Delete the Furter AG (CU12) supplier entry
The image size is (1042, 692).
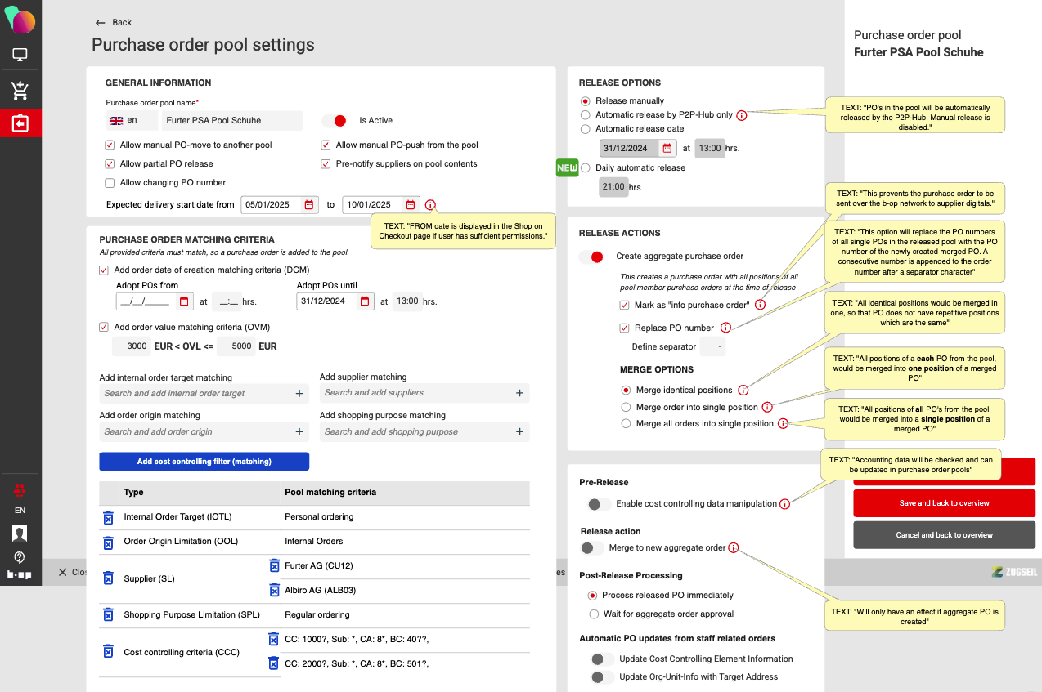click(274, 565)
